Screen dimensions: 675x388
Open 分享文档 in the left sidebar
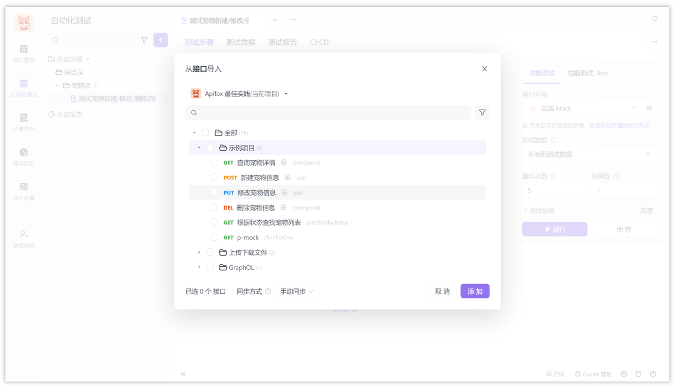pyautogui.click(x=24, y=123)
